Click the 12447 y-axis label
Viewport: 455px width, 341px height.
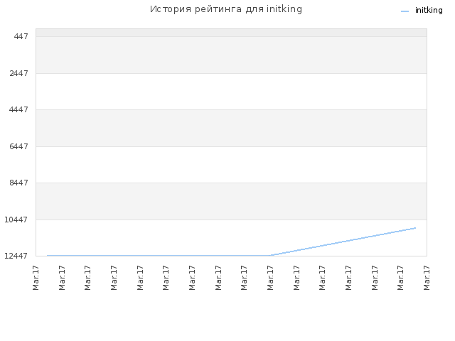[x=16, y=256]
